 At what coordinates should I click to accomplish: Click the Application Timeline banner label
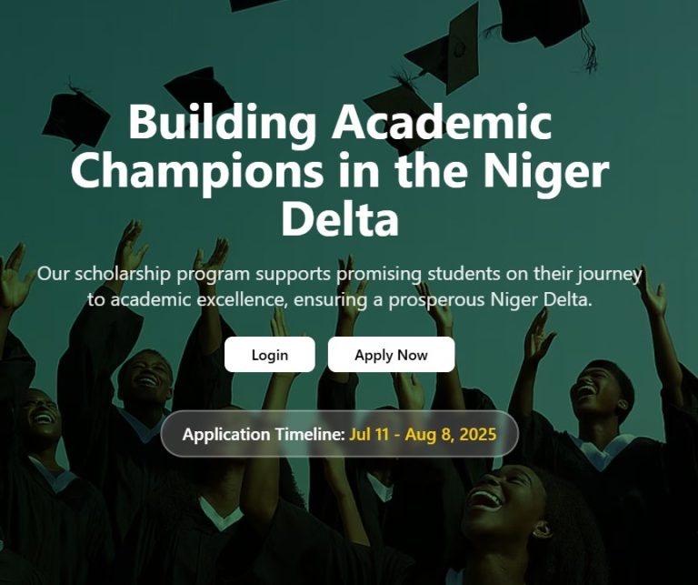tap(264, 434)
